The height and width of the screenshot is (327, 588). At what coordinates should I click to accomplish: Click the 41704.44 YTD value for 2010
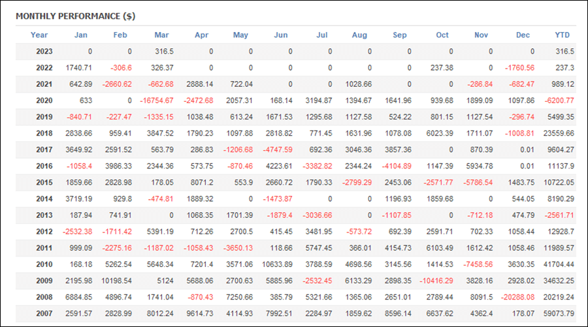[559, 264]
